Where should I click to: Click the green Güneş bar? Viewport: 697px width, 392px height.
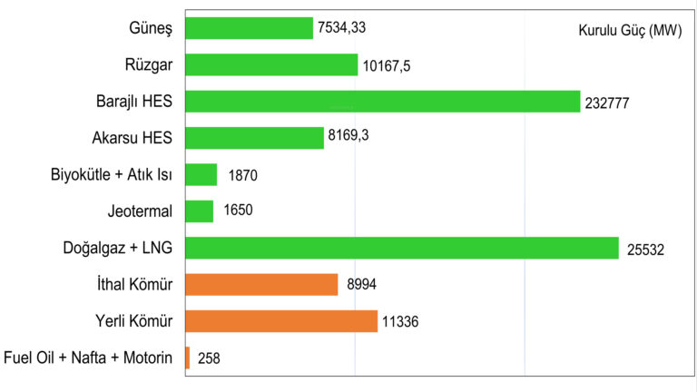(249, 28)
